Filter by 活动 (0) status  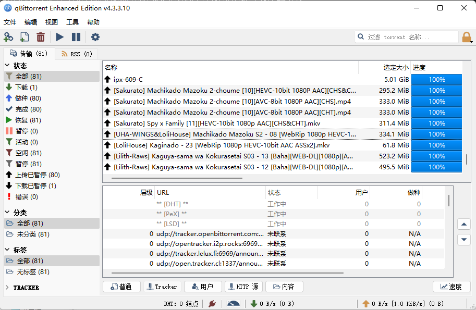coord(52,142)
